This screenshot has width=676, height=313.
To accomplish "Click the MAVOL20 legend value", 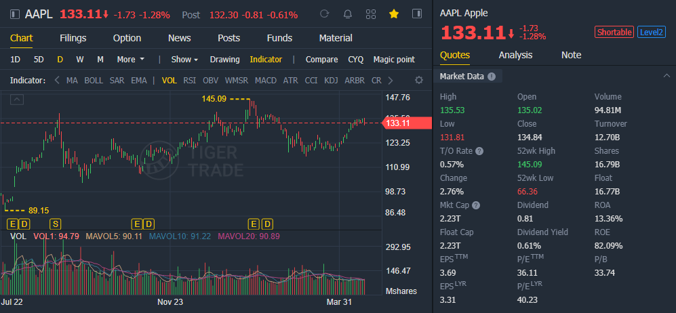I will pyautogui.click(x=249, y=236).
